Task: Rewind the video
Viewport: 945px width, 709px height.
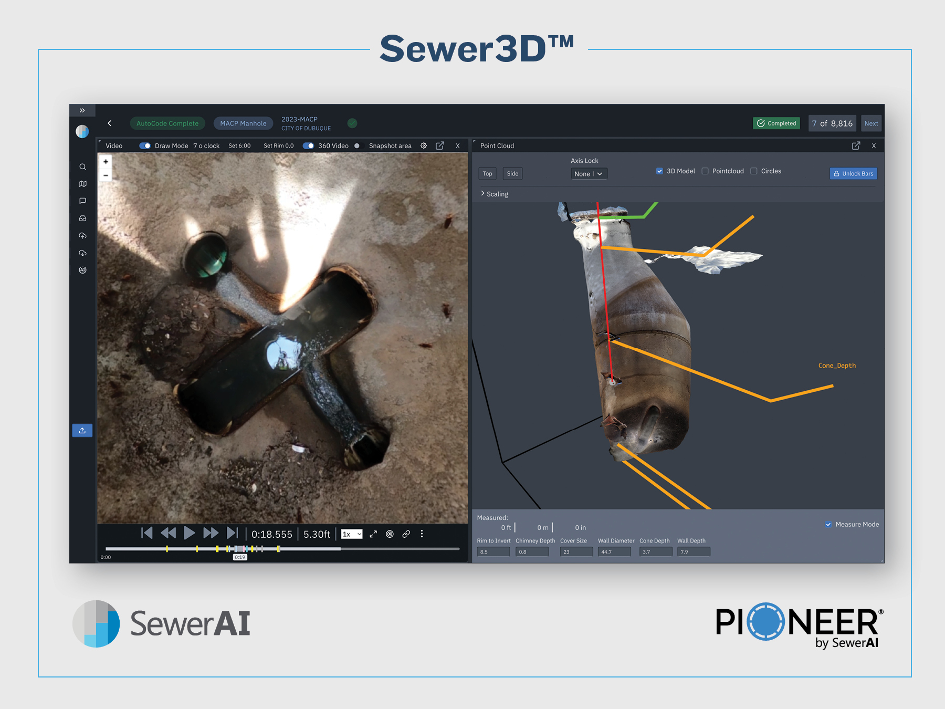Action: tap(168, 533)
